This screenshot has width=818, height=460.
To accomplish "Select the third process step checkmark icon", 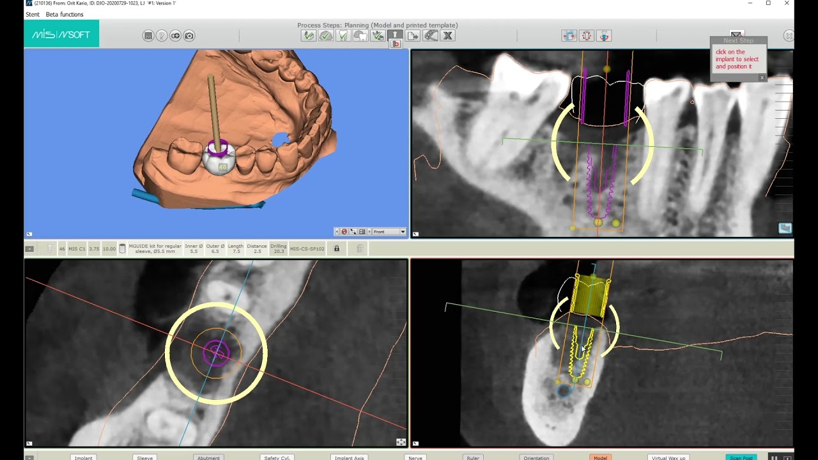I will [343, 36].
